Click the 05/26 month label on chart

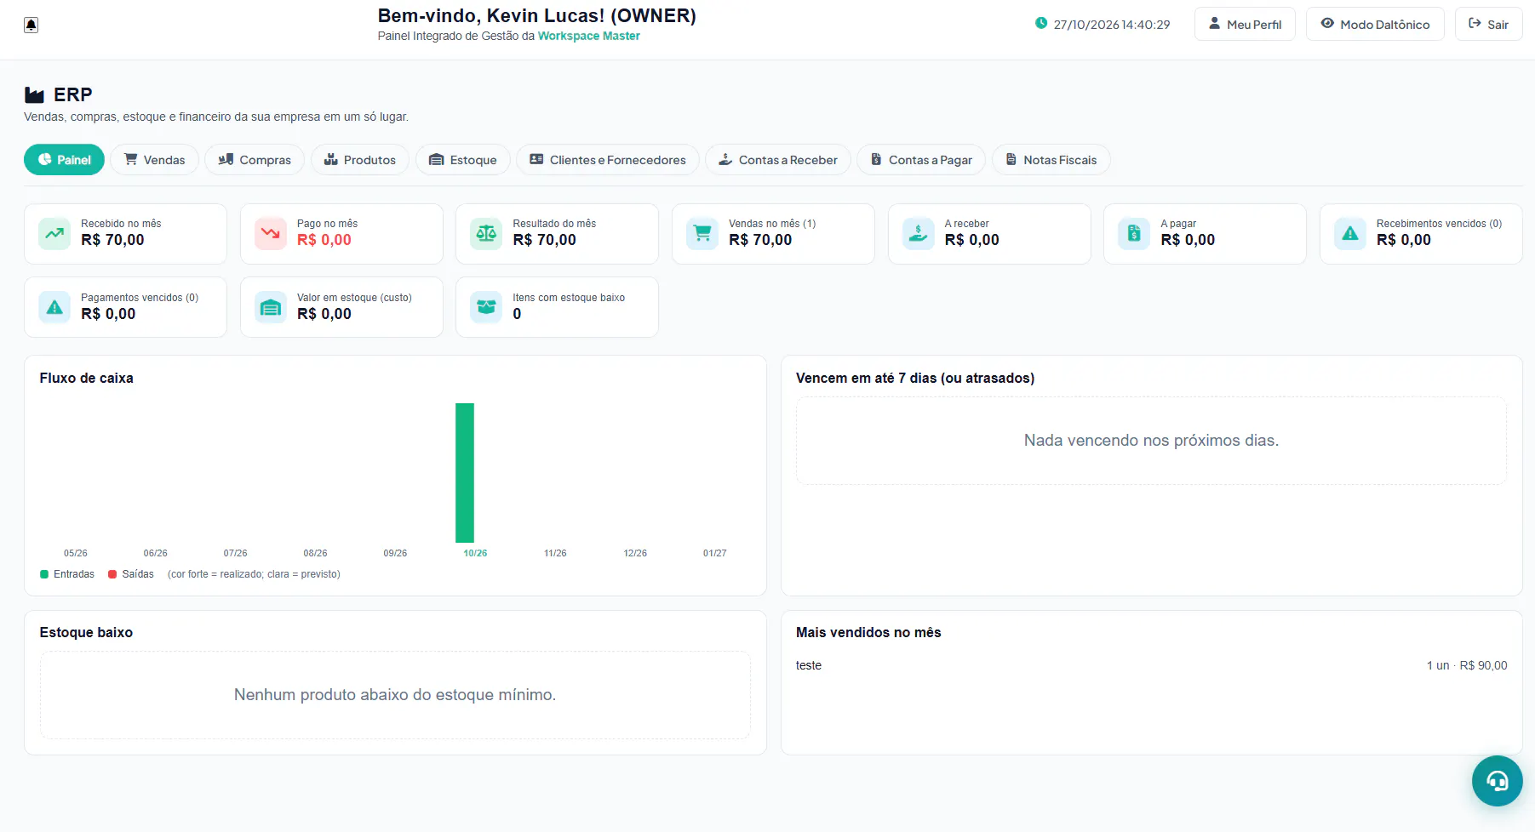pos(76,553)
